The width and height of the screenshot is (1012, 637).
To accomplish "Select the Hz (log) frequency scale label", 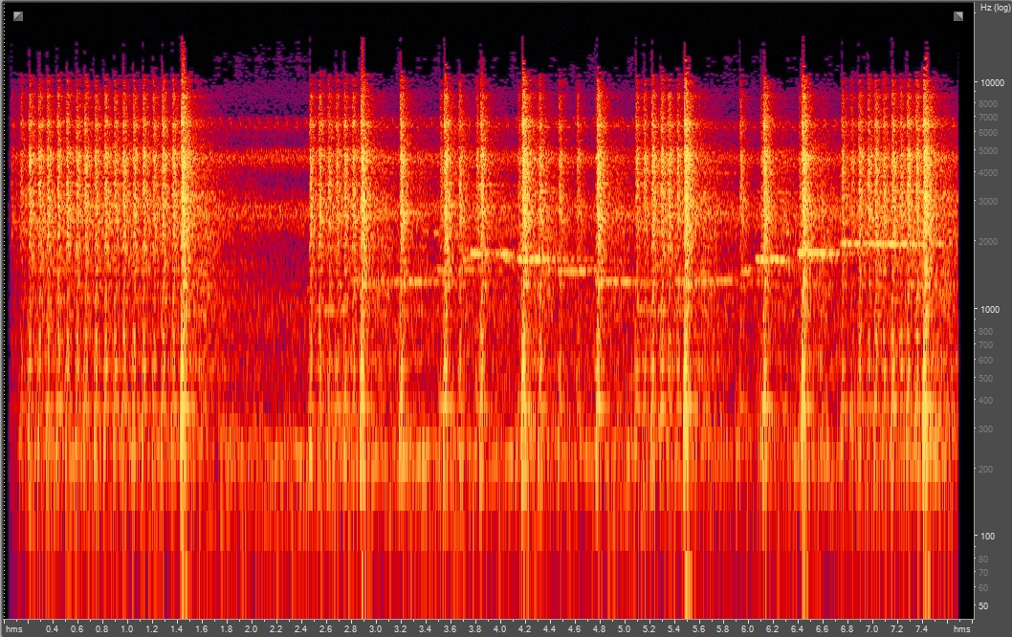I will (x=994, y=9).
